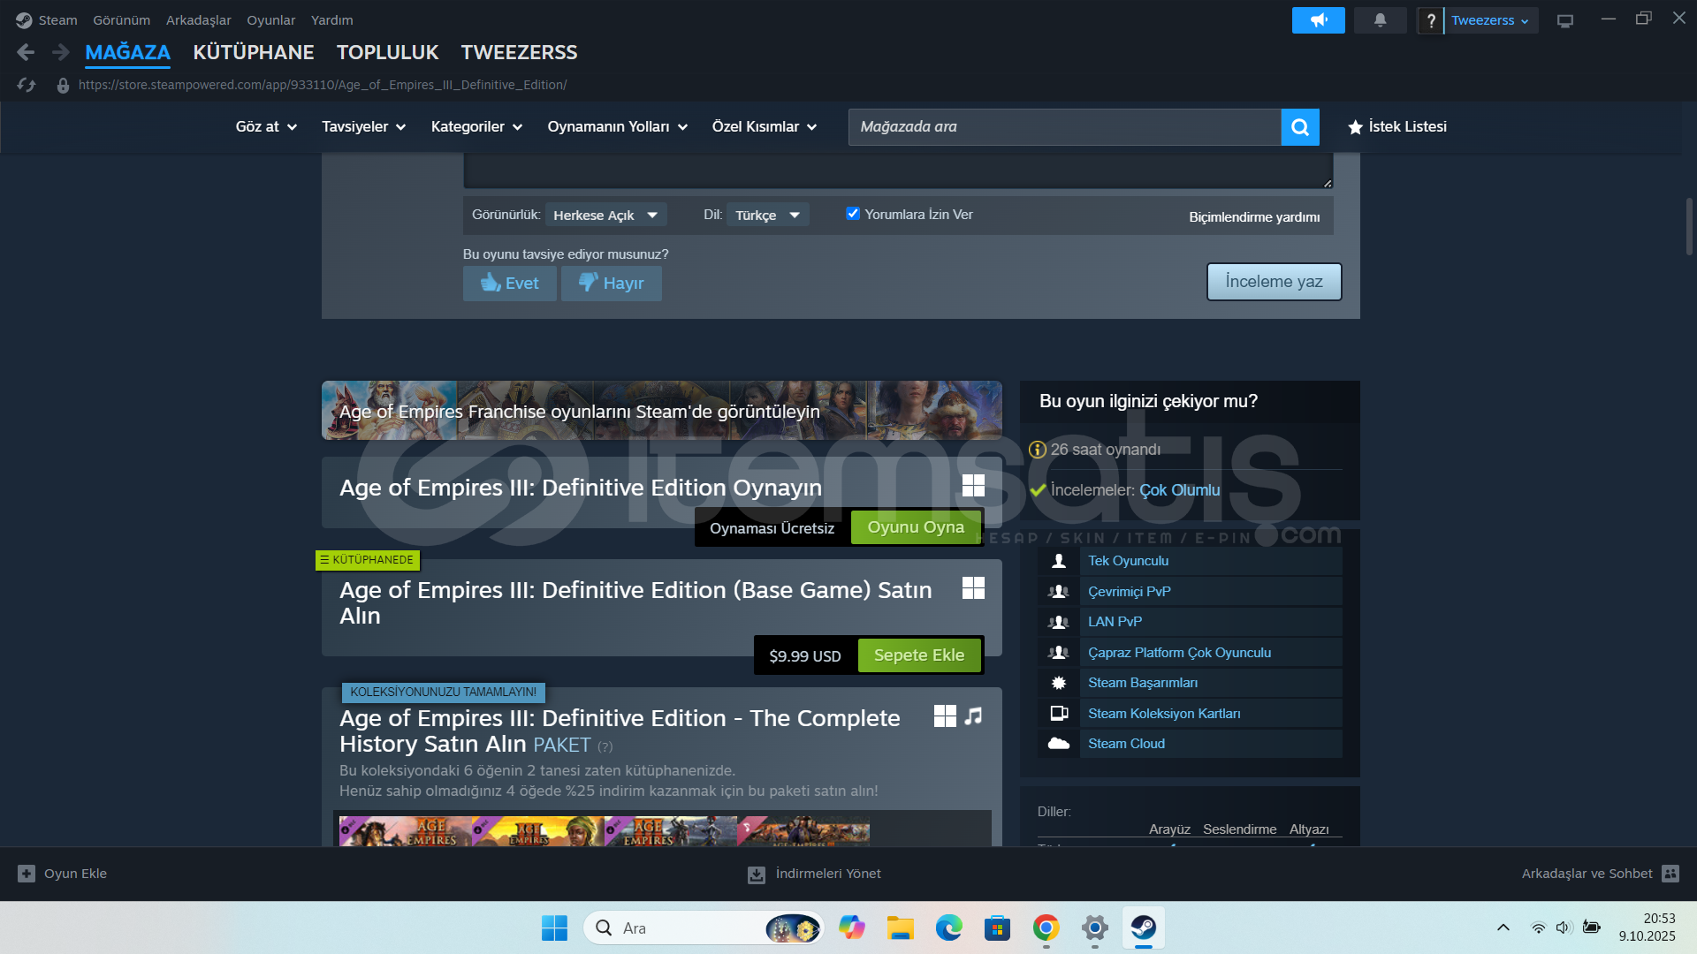Screen dimensions: 1697x954
Task: Open the Çok Olumlu reviews link
Action: click(x=1179, y=490)
